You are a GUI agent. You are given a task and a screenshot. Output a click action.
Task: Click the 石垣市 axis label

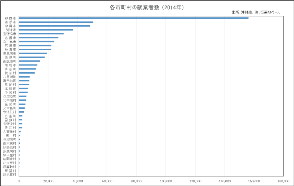point(10,45)
